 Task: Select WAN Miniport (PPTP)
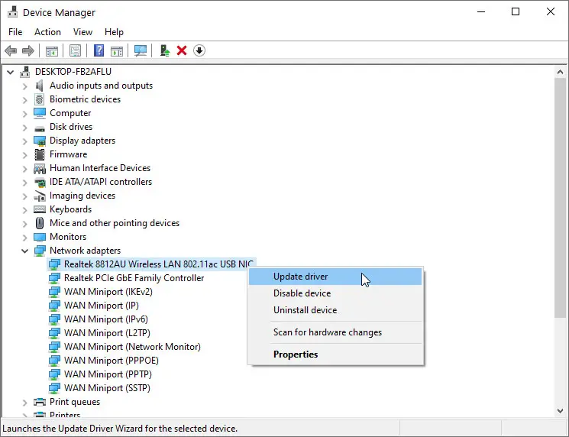click(x=108, y=374)
